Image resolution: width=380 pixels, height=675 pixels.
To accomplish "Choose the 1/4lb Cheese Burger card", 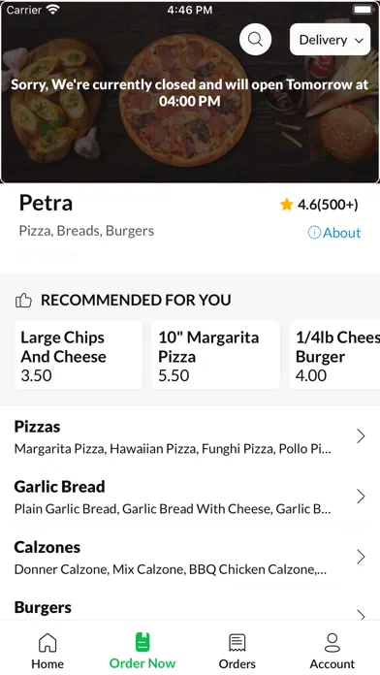I will 334,355.
